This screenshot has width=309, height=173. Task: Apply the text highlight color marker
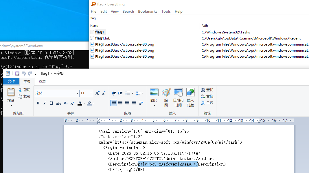point(89,103)
